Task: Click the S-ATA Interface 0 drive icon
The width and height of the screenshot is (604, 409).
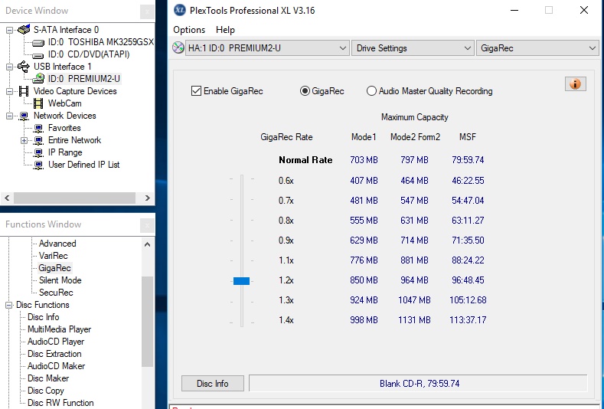Action: click(24, 30)
